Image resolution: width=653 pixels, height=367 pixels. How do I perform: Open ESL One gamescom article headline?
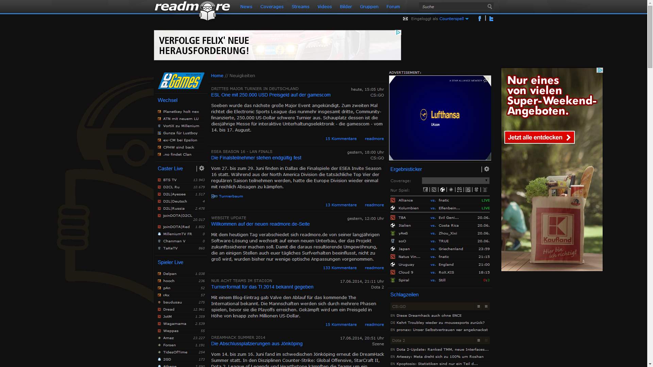271,95
